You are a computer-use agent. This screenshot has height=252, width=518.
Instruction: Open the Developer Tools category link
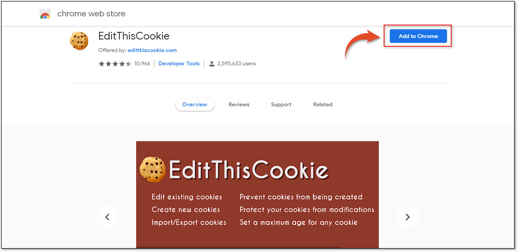click(179, 64)
